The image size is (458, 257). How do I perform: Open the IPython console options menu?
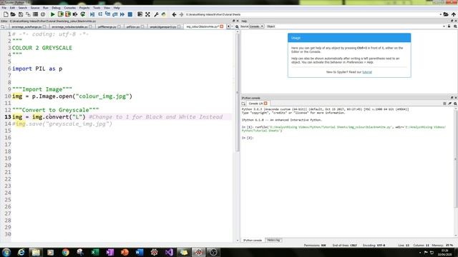point(455,104)
